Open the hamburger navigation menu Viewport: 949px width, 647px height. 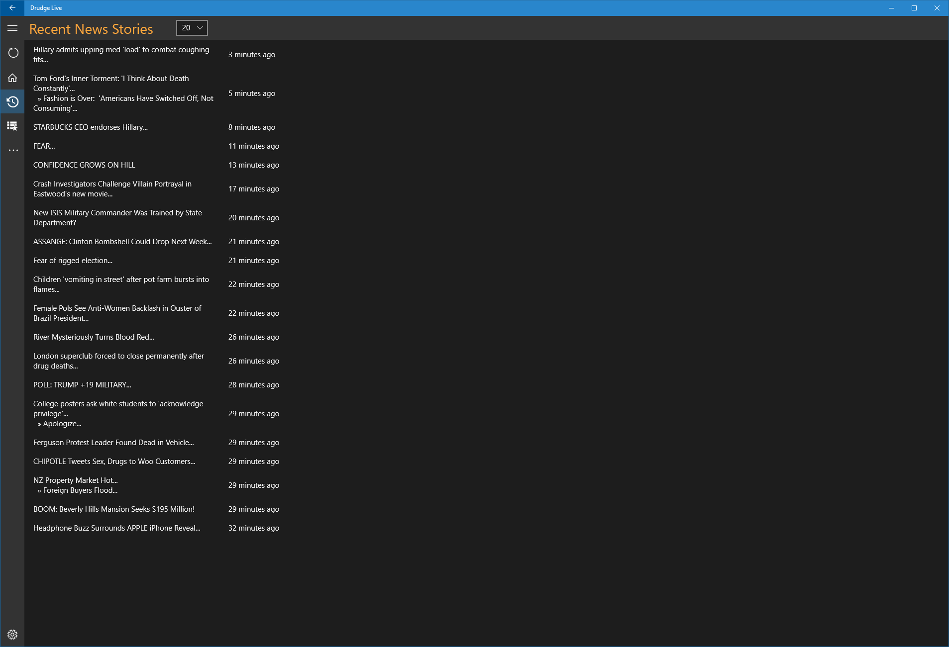(x=12, y=28)
